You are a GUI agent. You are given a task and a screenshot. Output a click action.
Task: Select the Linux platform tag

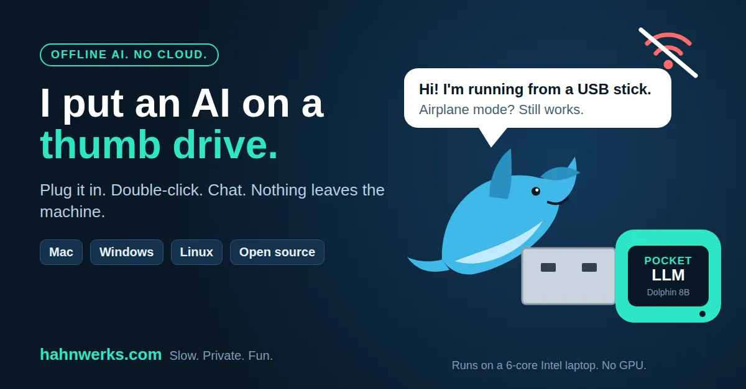pyautogui.click(x=196, y=252)
